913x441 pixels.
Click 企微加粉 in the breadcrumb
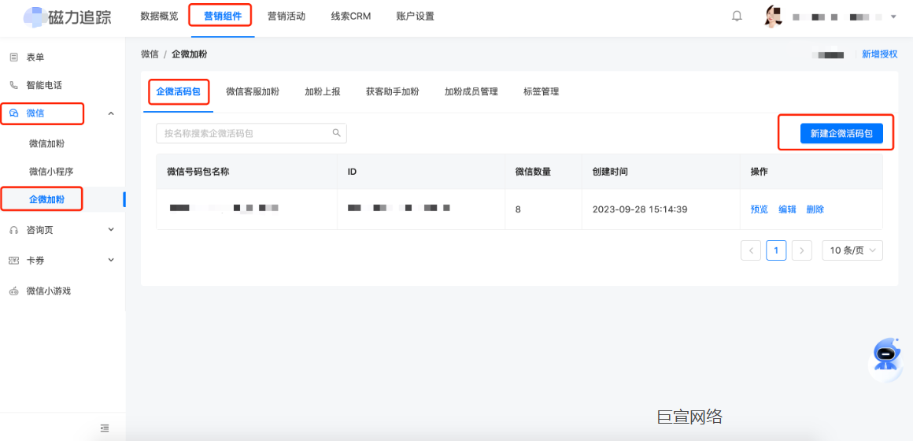[x=189, y=54]
